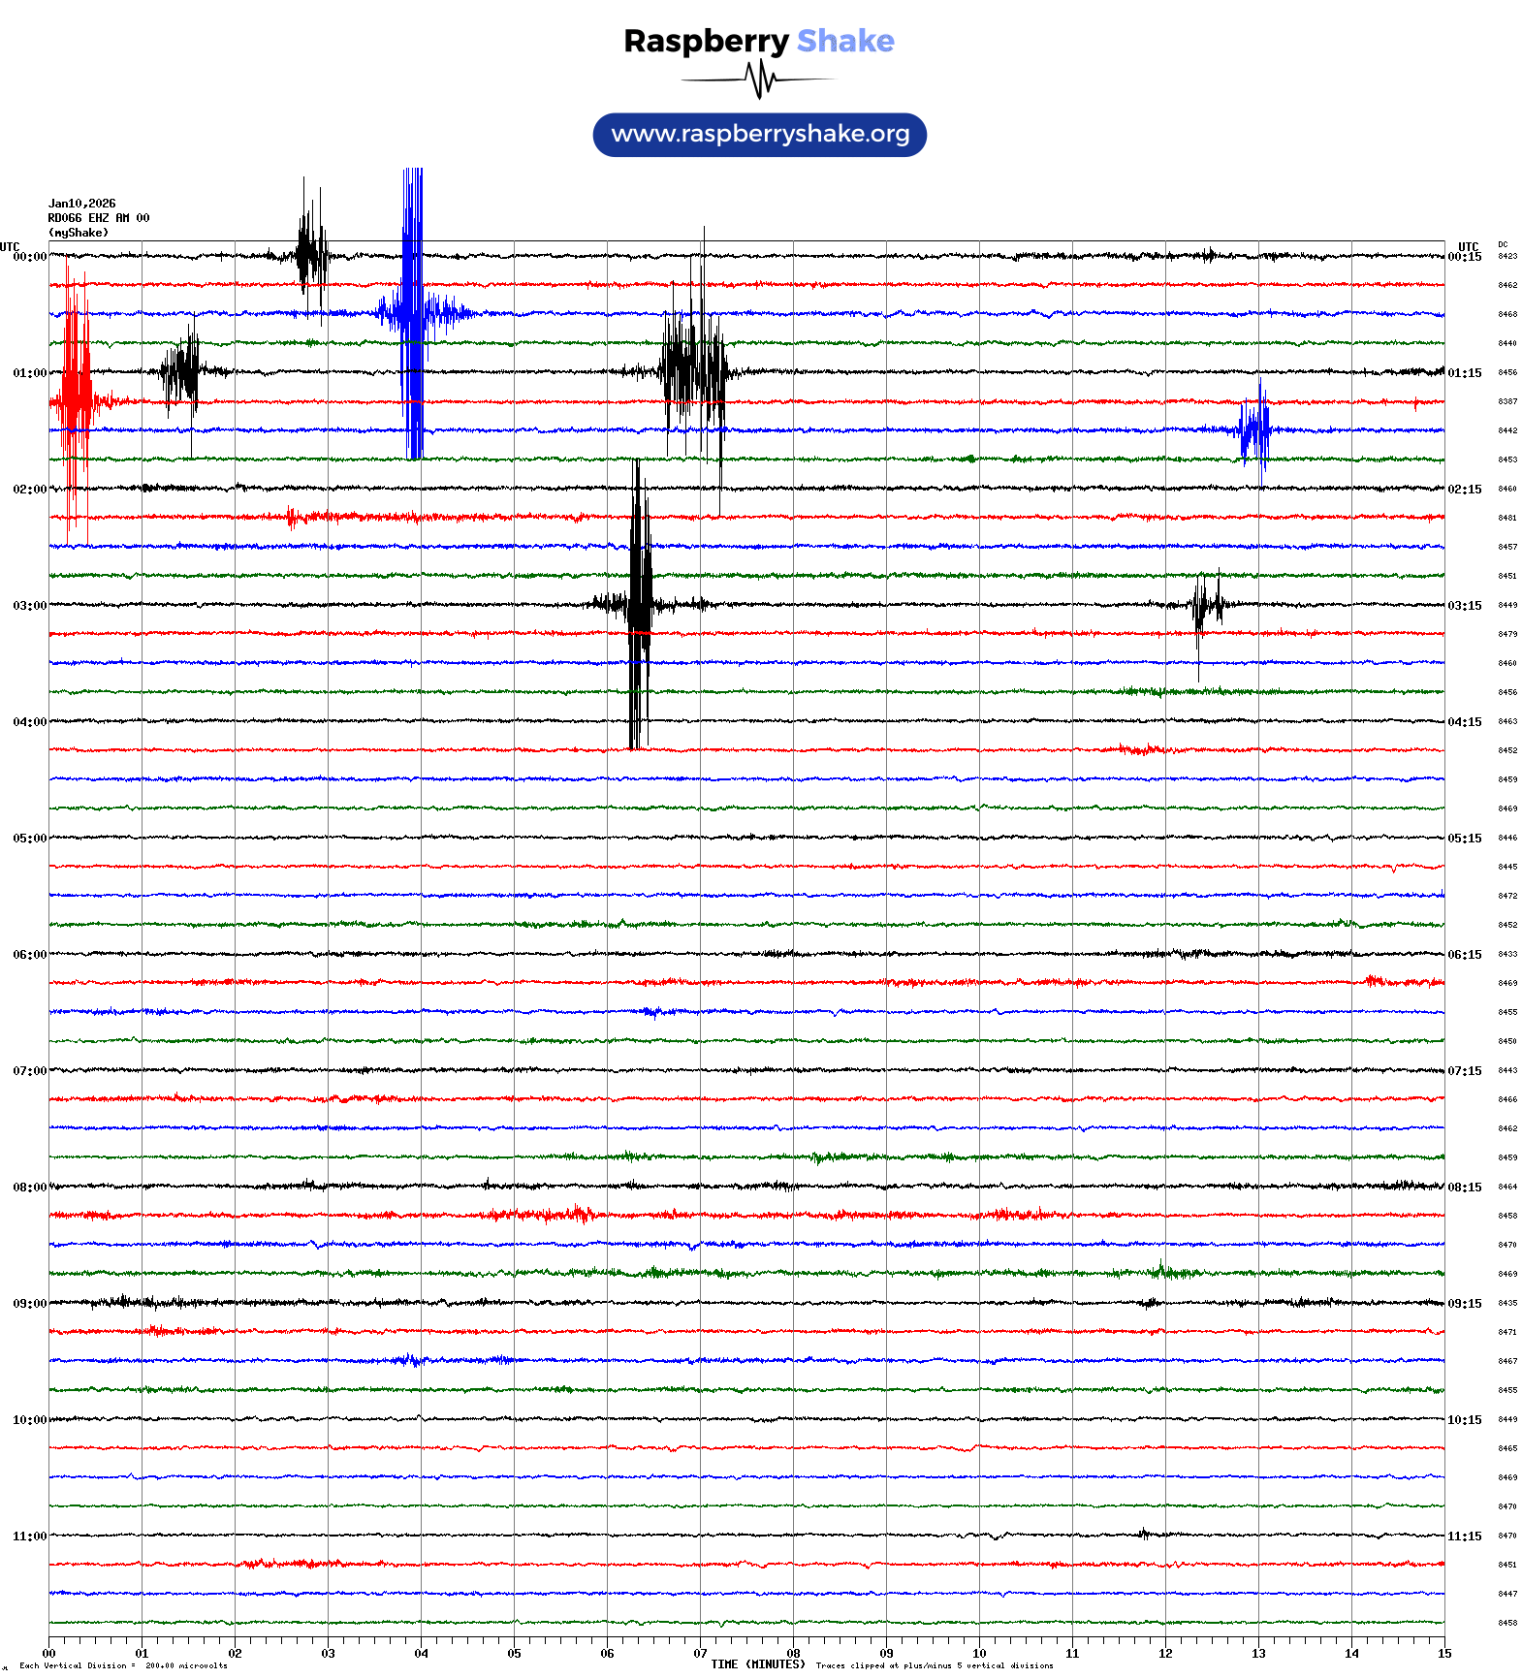Click the tall black burst on the 03:00 trace
1522x1679 pixels.
[639, 604]
